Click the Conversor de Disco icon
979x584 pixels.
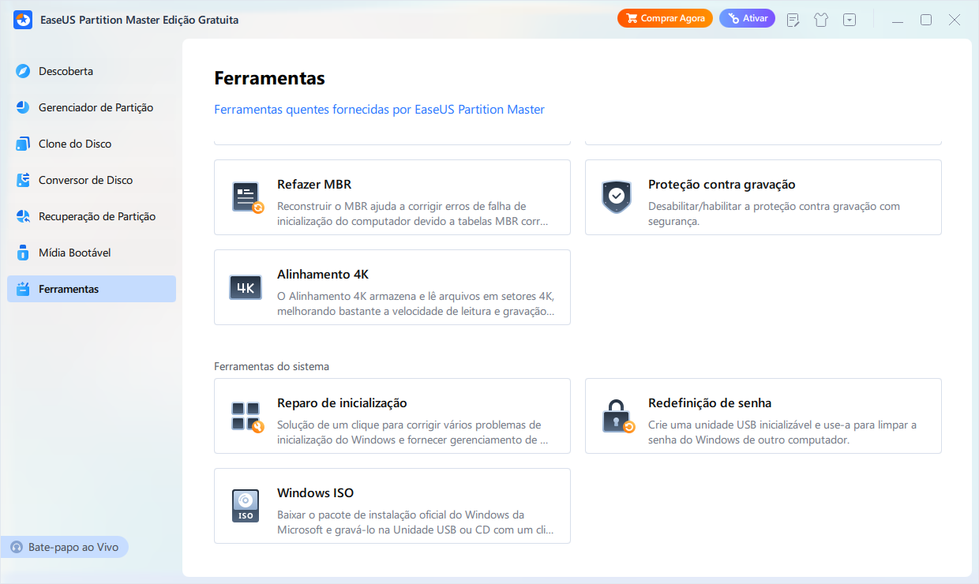[24, 180]
